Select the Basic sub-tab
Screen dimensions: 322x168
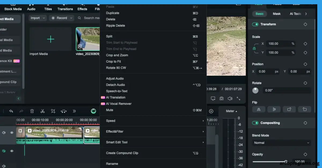click(x=259, y=14)
